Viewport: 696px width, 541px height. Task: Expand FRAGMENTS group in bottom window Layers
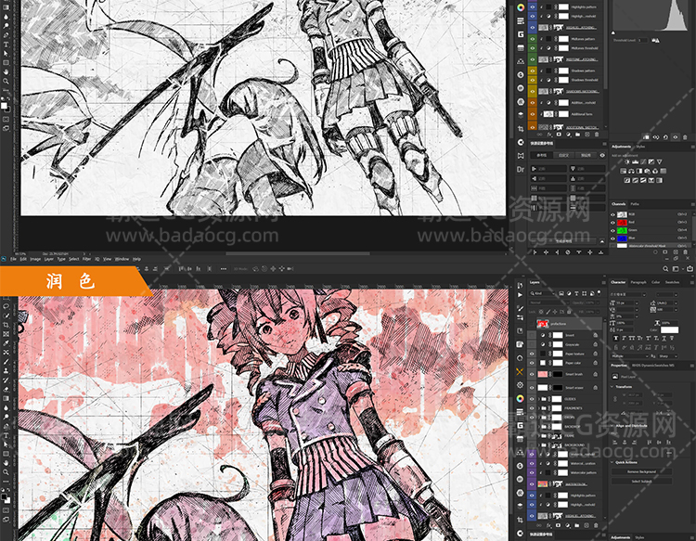click(x=539, y=408)
